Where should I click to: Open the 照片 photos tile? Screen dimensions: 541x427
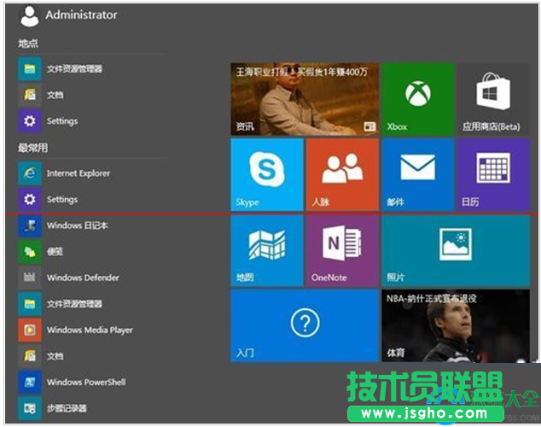pos(456,250)
